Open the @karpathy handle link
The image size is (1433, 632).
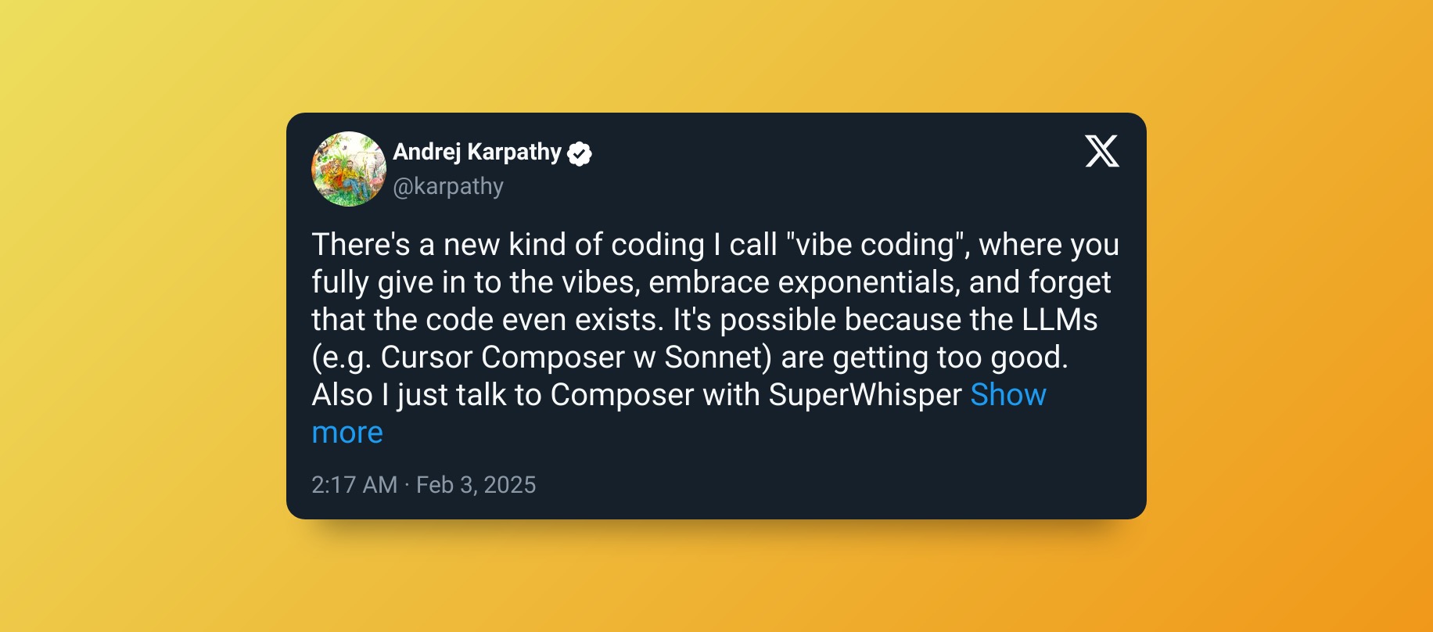(x=448, y=186)
